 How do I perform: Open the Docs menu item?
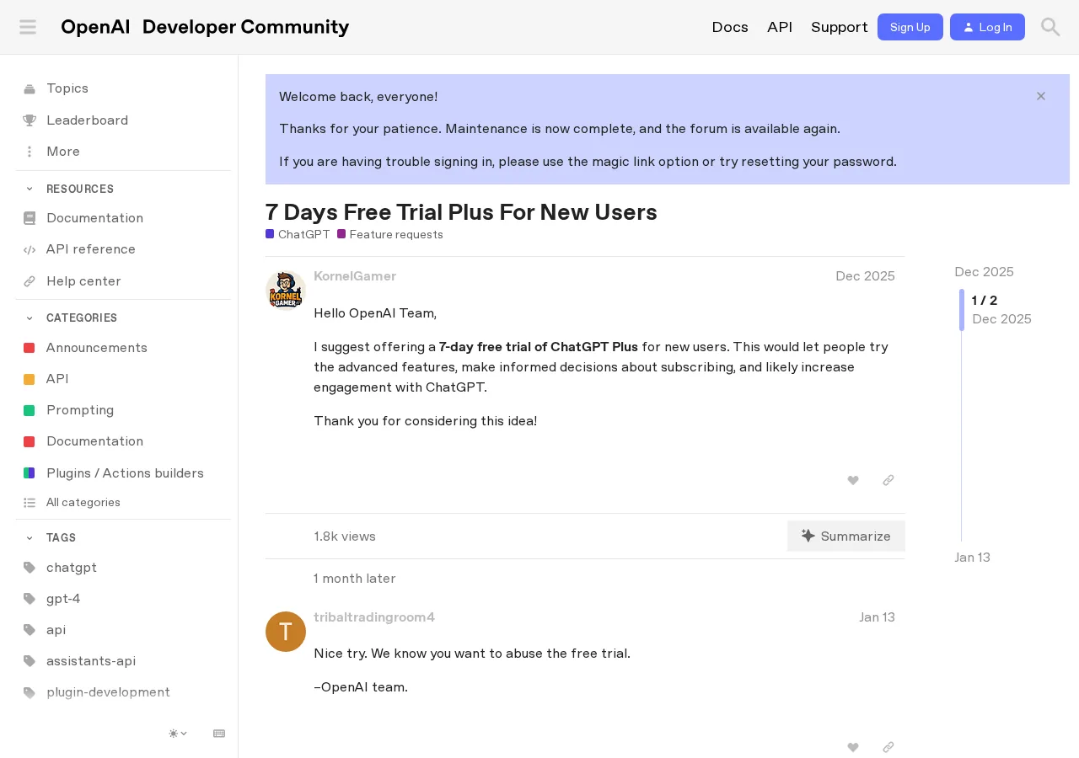click(x=730, y=27)
